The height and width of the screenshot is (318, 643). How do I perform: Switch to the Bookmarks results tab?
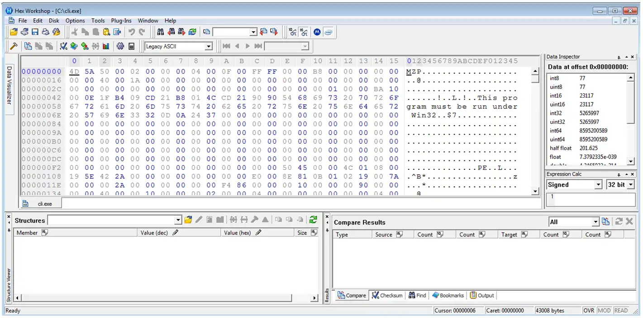[x=448, y=295]
